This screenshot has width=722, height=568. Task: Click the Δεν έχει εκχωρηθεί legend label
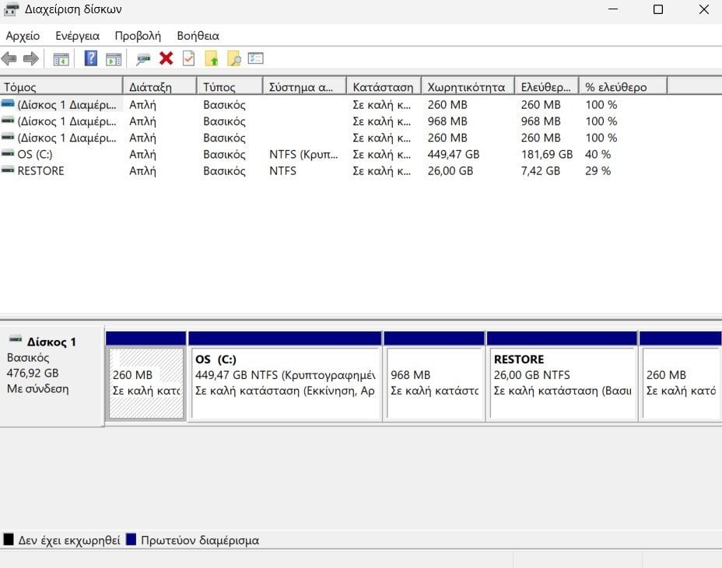pos(69,540)
